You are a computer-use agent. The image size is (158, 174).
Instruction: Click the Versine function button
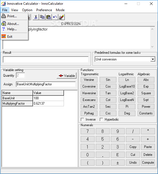point(89,80)
